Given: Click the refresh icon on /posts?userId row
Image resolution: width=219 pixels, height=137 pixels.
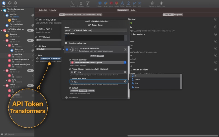Looking at the screenshot, I should click(33, 65).
